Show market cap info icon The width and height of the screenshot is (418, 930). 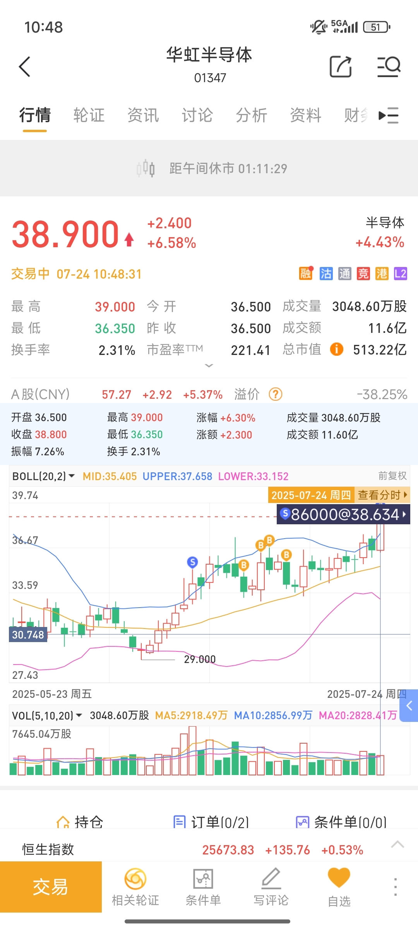336,349
